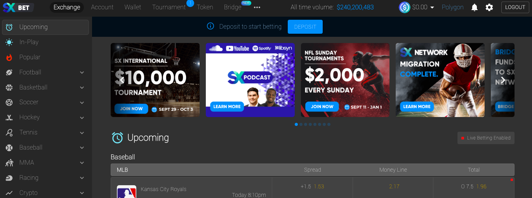Join the NFL Sunday Tournaments banner
Image resolution: width=532 pixels, height=198 pixels.
point(322,107)
